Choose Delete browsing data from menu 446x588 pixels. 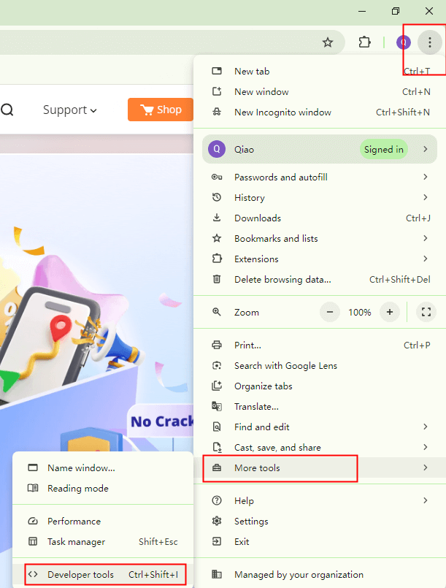coord(282,280)
